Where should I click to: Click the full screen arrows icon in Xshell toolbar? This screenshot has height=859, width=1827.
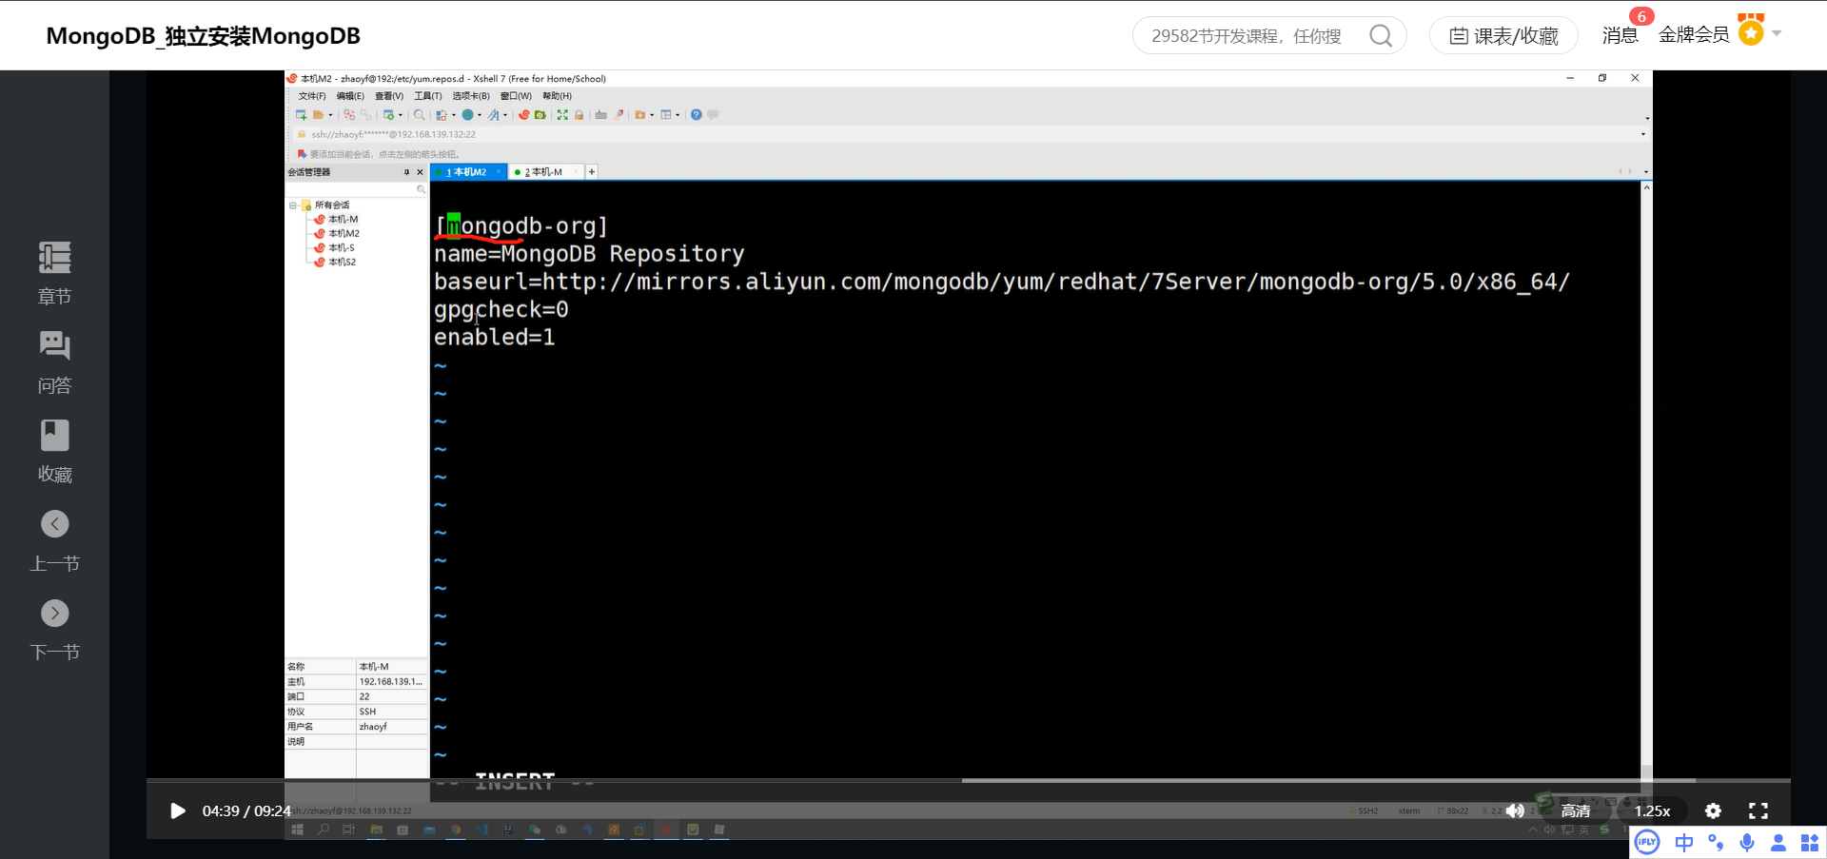(x=562, y=115)
